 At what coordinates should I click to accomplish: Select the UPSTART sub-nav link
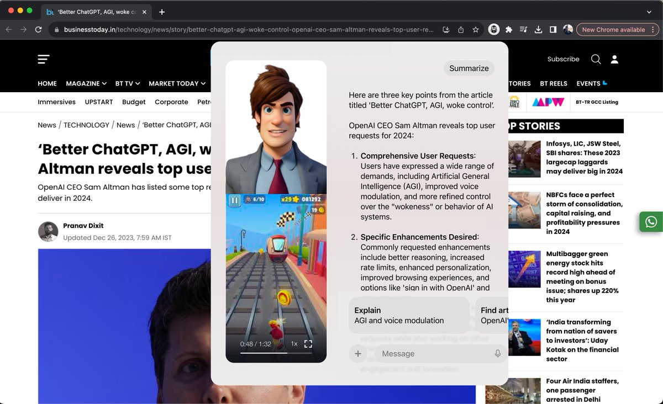99,102
